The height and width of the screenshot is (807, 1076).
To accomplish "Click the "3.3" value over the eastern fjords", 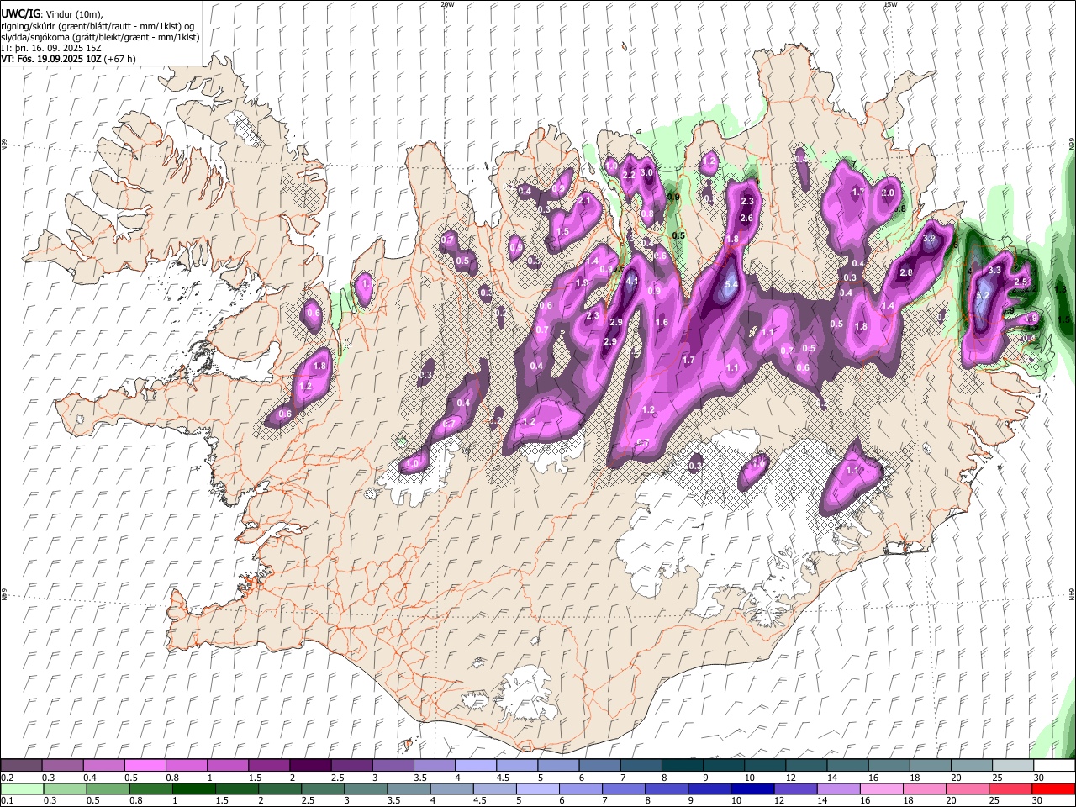I will click(994, 271).
